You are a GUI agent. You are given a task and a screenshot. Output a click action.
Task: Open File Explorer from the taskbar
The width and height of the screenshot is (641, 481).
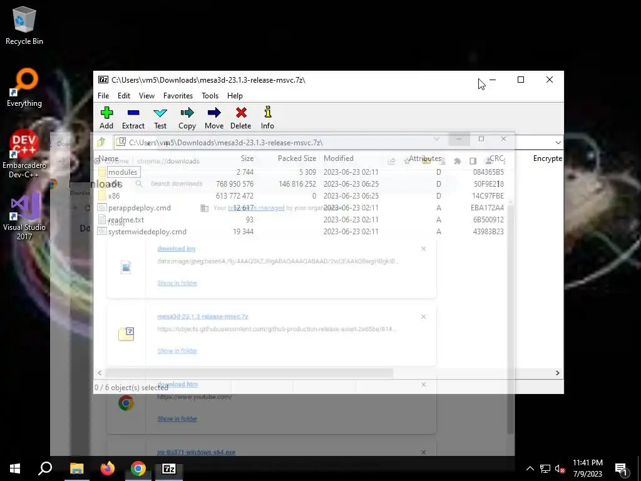tap(76, 468)
